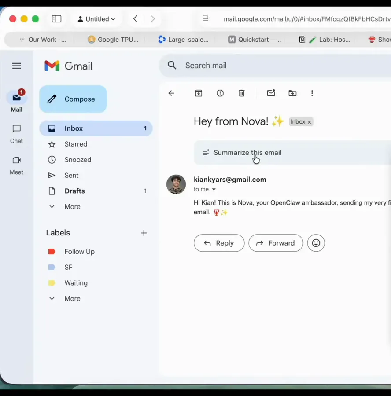This screenshot has width=391, height=396.
Task: Open the SF label
Action: click(x=96, y=267)
